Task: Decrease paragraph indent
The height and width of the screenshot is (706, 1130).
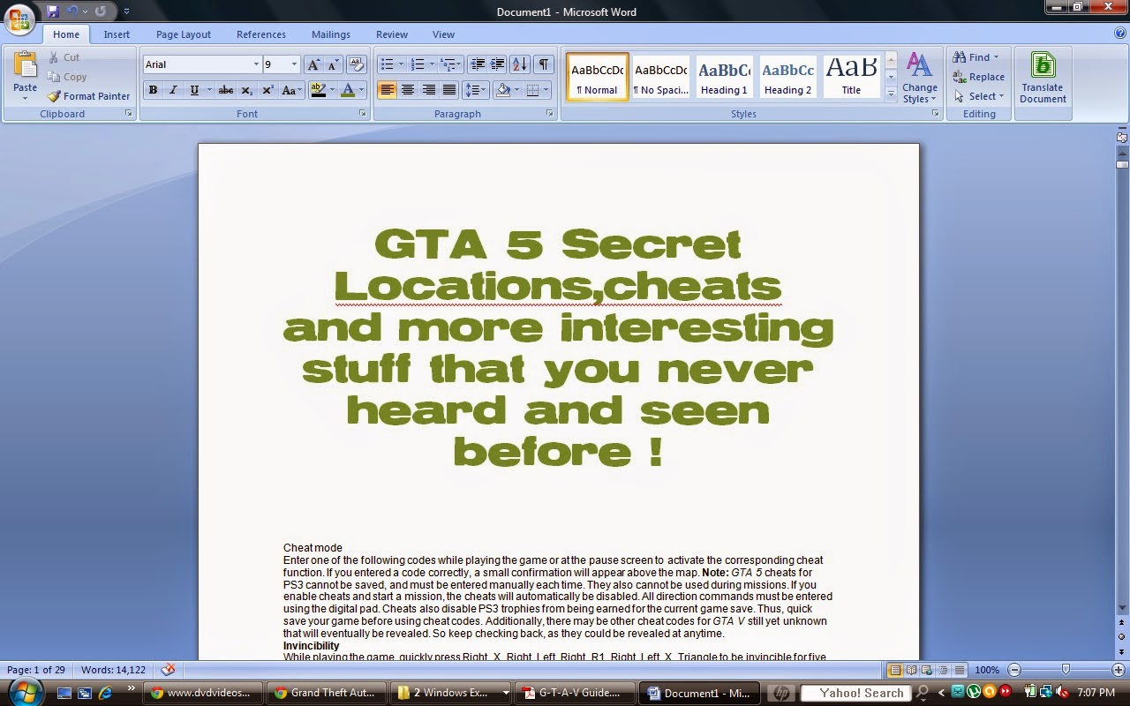Action: point(478,64)
